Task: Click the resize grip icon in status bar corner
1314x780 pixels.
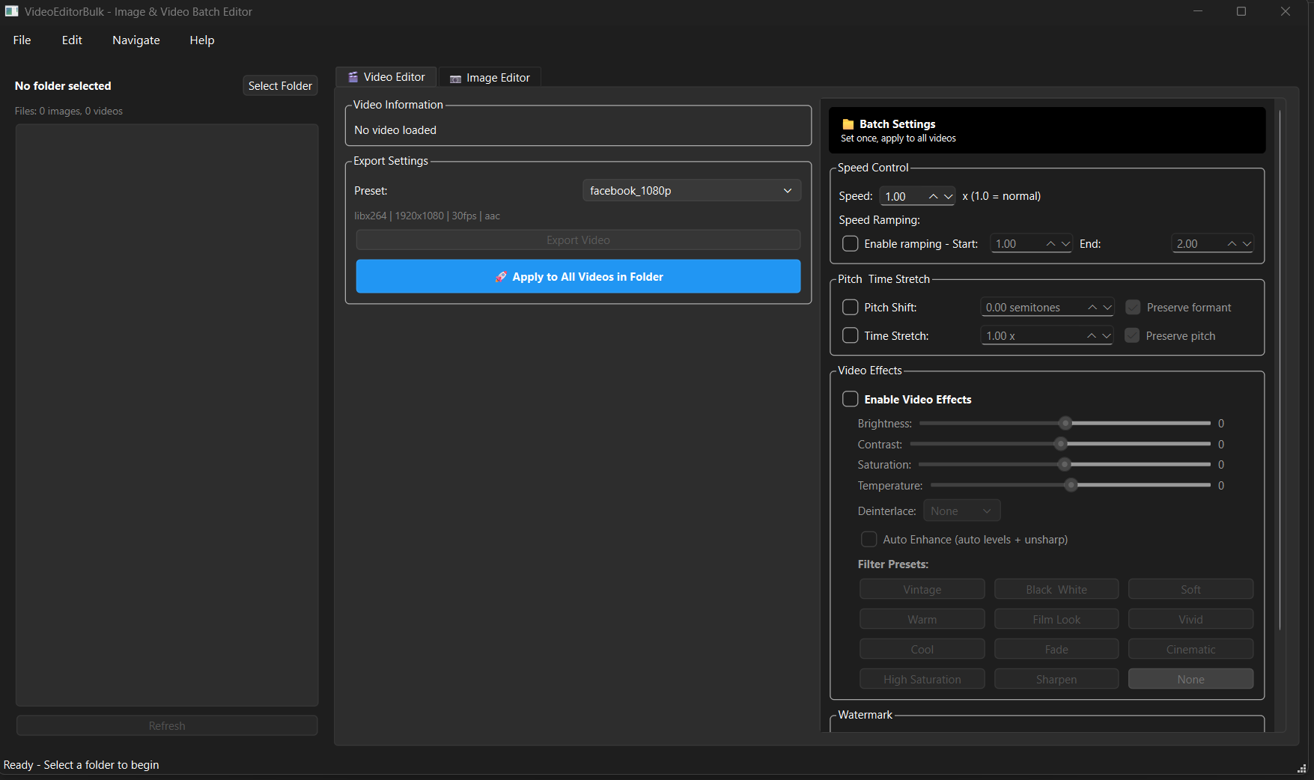Action: [x=1302, y=769]
